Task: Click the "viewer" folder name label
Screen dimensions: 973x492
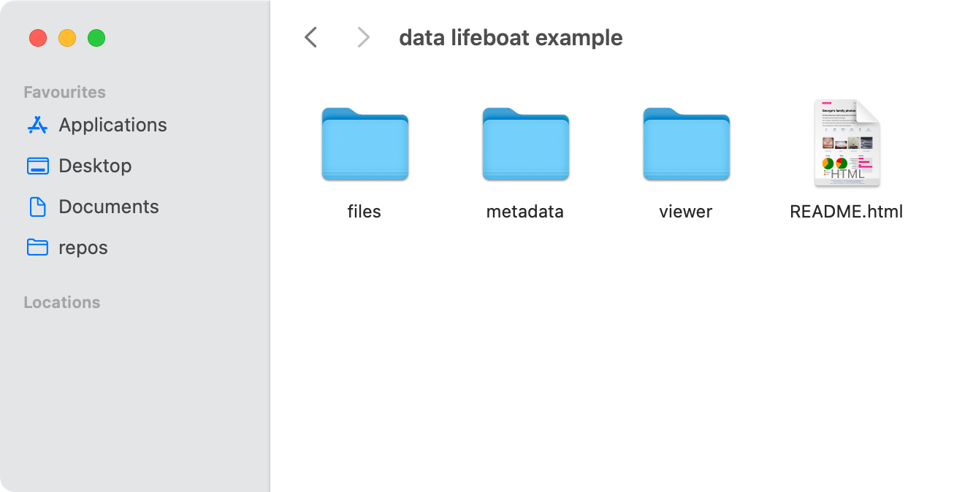Action: [x=686, y=212]
